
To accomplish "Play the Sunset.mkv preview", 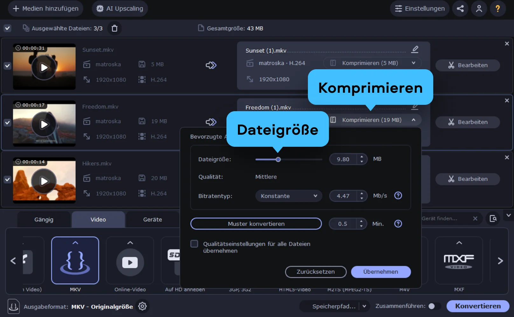I will (x=44, y=67).
